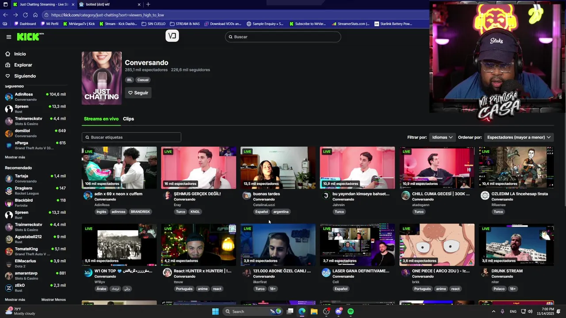Open File Explorer from the taskbar

point(314,311)
